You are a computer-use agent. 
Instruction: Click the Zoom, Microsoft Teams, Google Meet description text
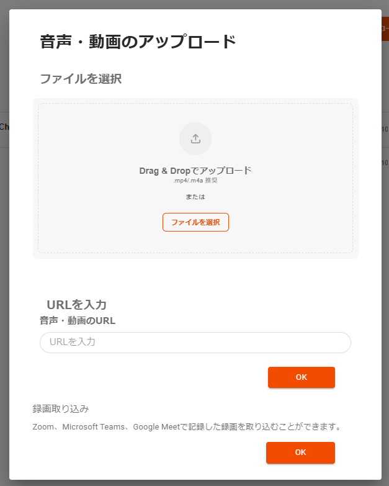click(187, 427)
